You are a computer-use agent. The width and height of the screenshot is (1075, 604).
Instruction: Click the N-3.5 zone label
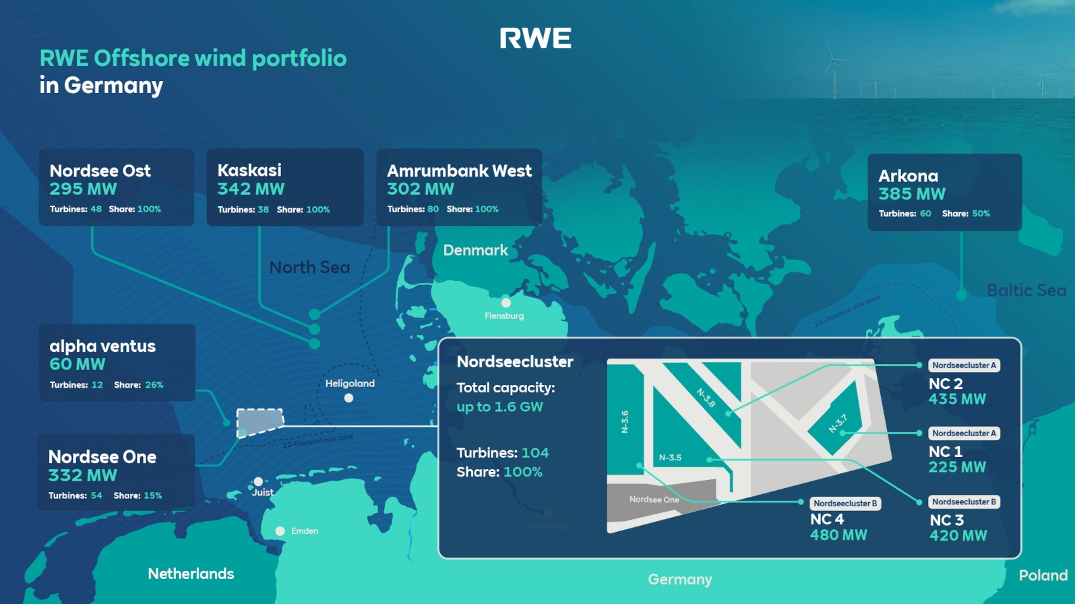[x=670, y=458]
